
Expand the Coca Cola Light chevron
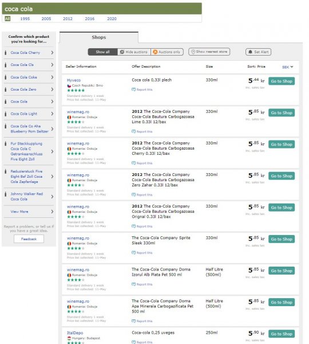pyautogui.click(x=52, y=114)
